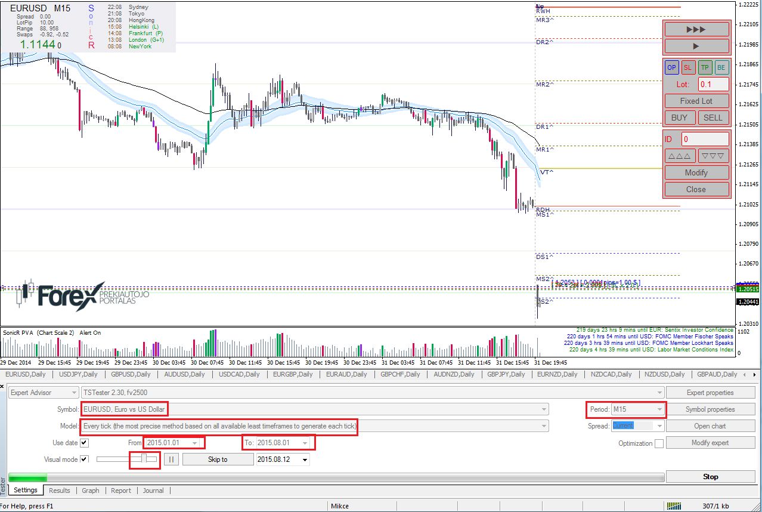Open the Period dropdown showing M15
Screen dimensions: 762x512
click(637, 409)
